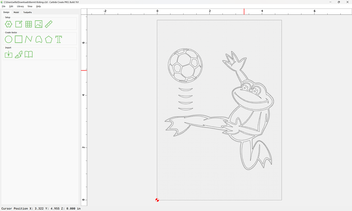Switch to the Design tab

[6, 12]
